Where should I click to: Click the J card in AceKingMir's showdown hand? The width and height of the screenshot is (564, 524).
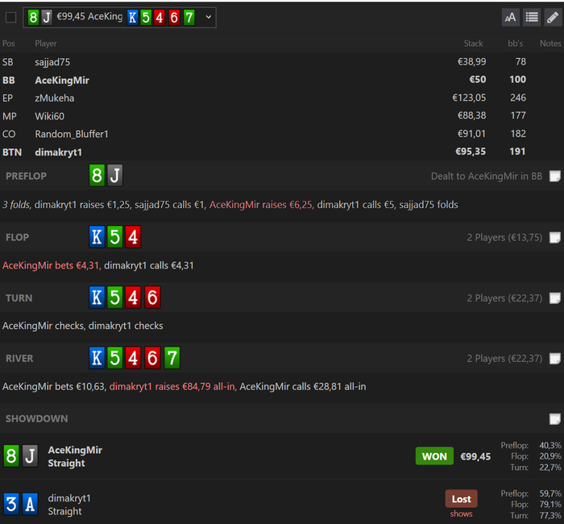coord(30,455)
